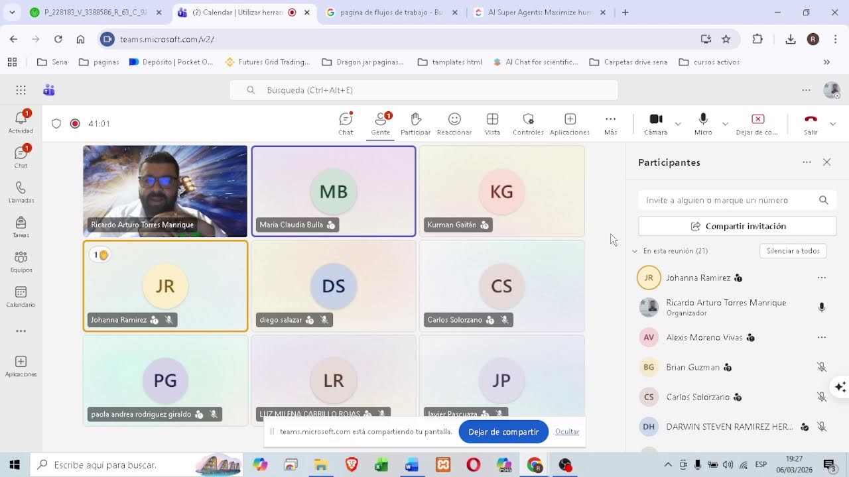The height and width of the screenshot is (477, 849).
Task: Select Maria Claudia Bulla video tile
Action: [x=334, y=191]
